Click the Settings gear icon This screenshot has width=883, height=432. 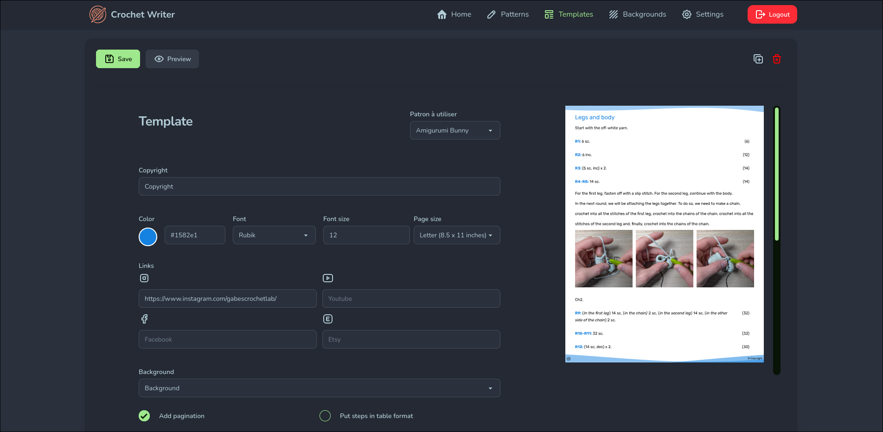tap(687, 14)
